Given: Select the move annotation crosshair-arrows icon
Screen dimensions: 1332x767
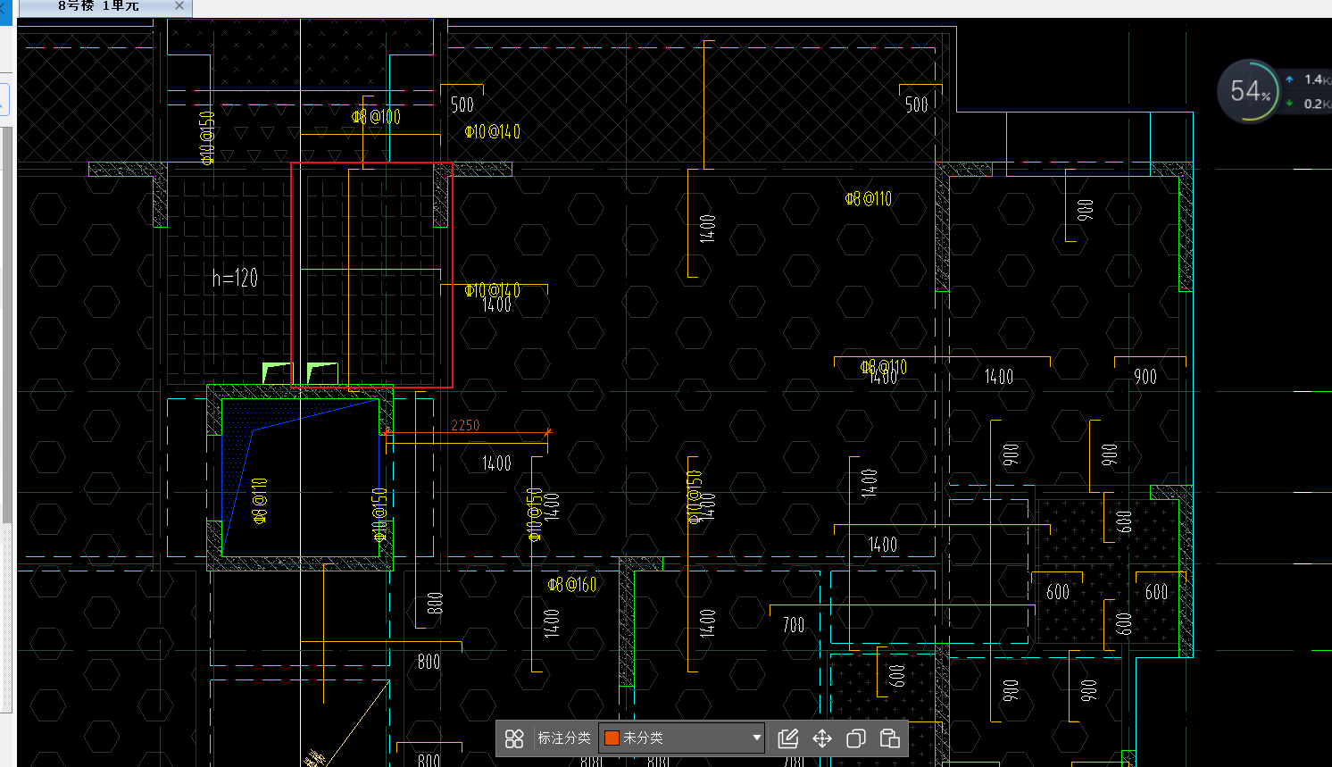Looking at the screenshot, I should pyautogui.click(x=822, y=738).
